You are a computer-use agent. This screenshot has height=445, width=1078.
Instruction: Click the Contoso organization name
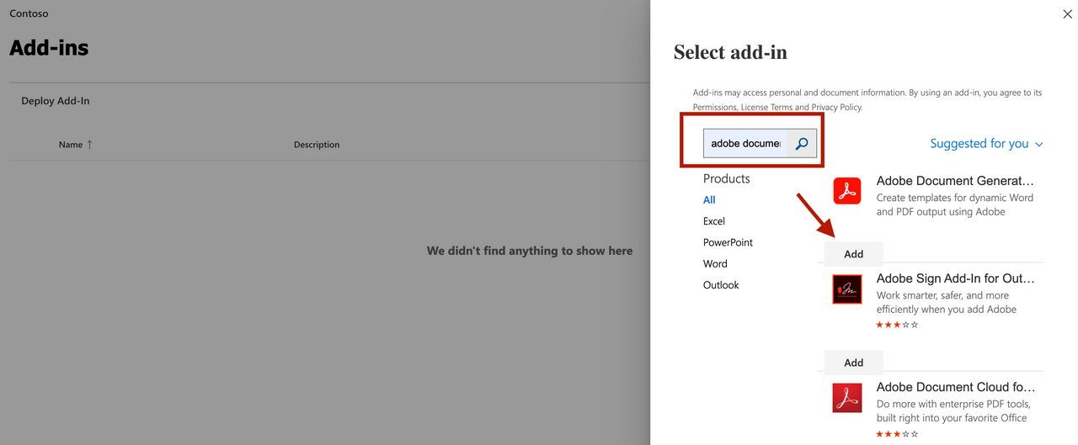(29, 14)
